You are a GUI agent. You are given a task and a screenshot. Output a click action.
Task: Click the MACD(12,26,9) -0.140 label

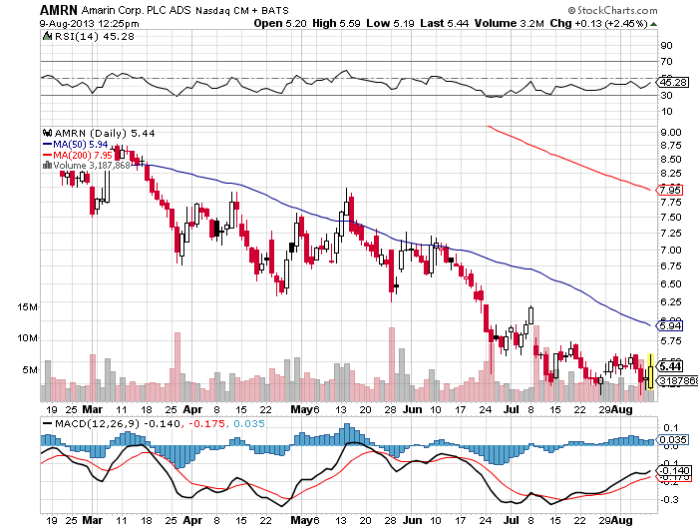(118, 423)
